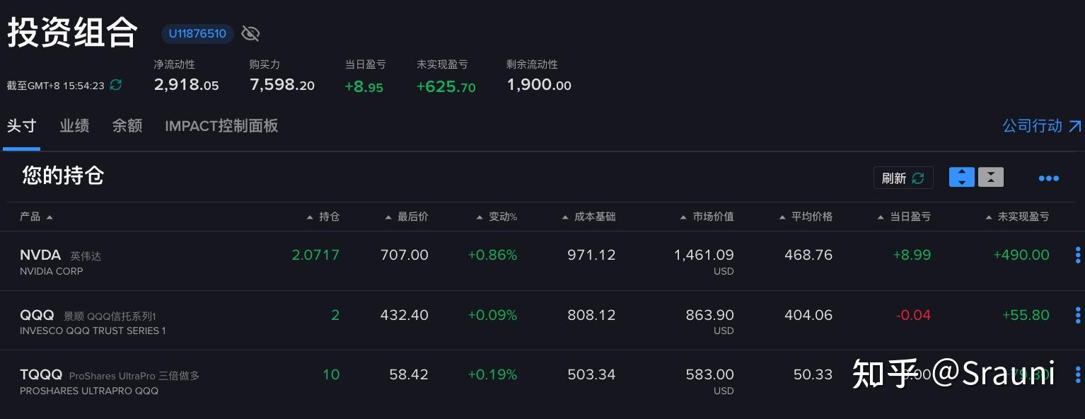Viewport: 1085px width, 419px height.
Task: Sort by the 持仓 column header
Action: click(323, 217)
